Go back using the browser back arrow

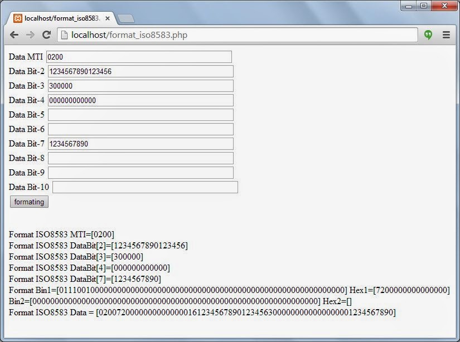pos(14,35)
